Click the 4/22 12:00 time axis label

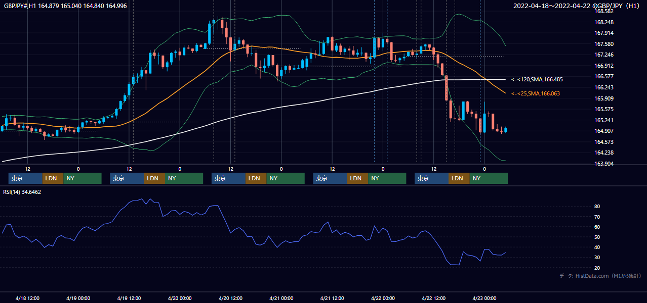coord(433,298)
